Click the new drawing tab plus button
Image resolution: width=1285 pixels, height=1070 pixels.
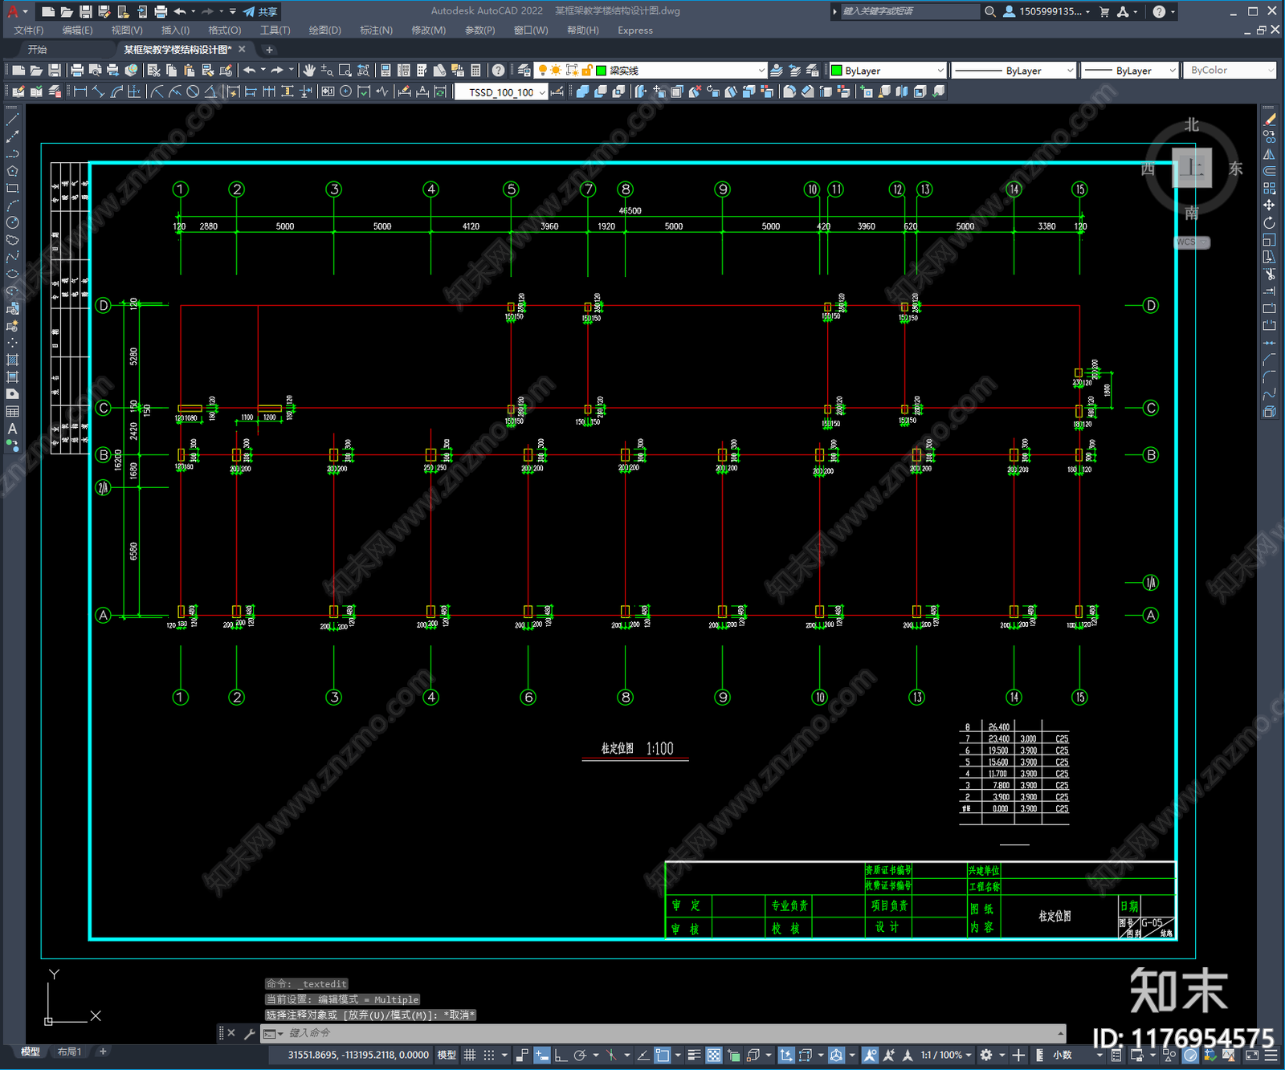269,49
